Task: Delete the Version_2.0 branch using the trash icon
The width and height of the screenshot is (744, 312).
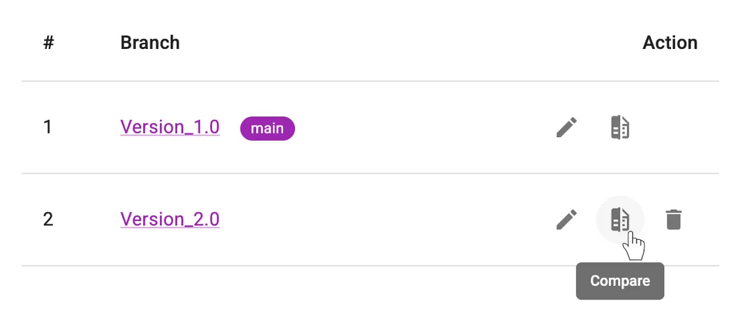Action: (673, 220)
